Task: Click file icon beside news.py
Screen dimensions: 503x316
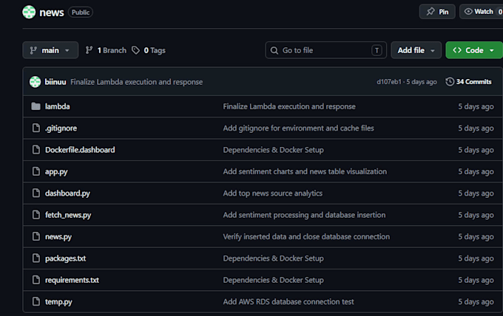Action: (x=36, y=236)
